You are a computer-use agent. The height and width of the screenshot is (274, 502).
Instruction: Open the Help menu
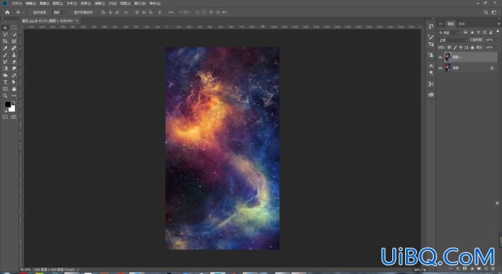155,3
